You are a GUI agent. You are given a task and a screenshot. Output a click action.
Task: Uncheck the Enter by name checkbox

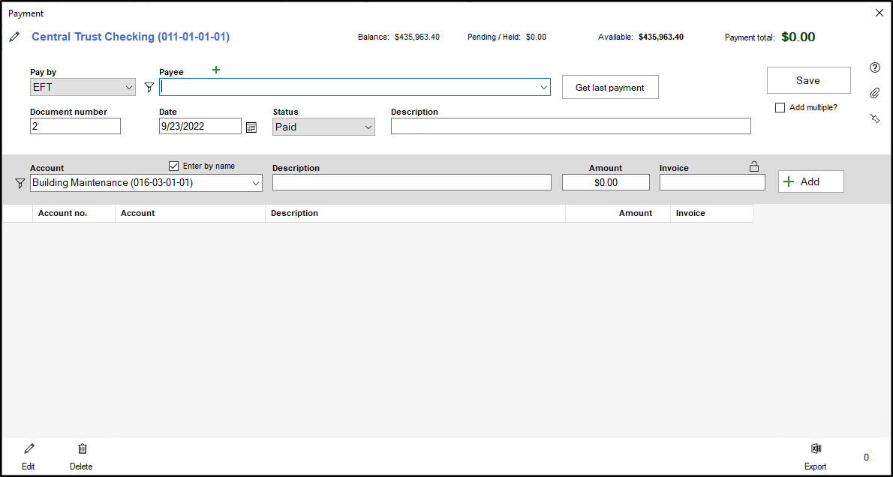[174, 166]
